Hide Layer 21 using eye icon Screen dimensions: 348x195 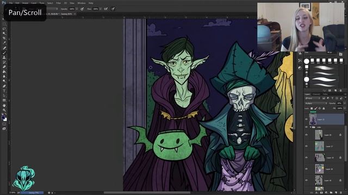point(307,119)
